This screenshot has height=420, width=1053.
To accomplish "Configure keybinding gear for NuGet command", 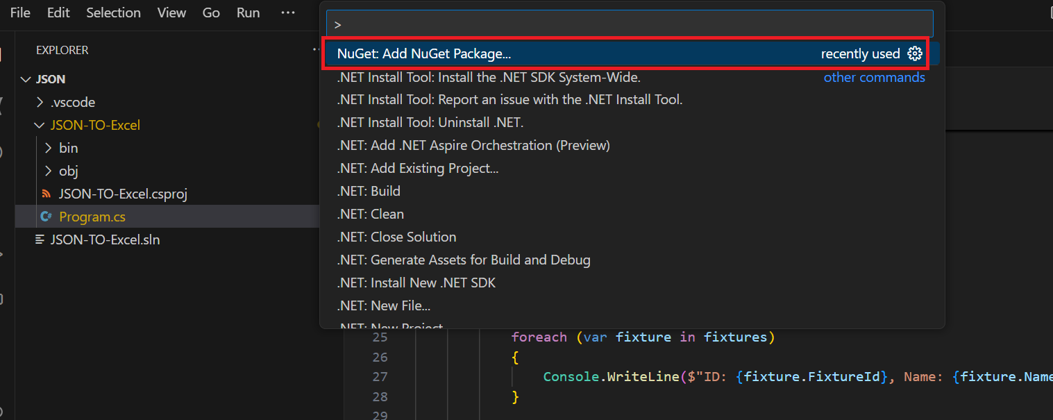I will tap(915, 53).
